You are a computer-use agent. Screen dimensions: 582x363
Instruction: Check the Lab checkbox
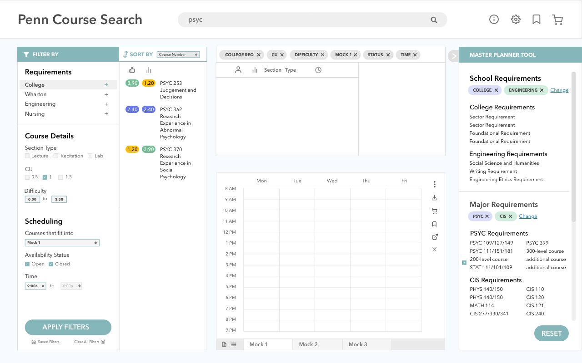click(x=90, y=156)
